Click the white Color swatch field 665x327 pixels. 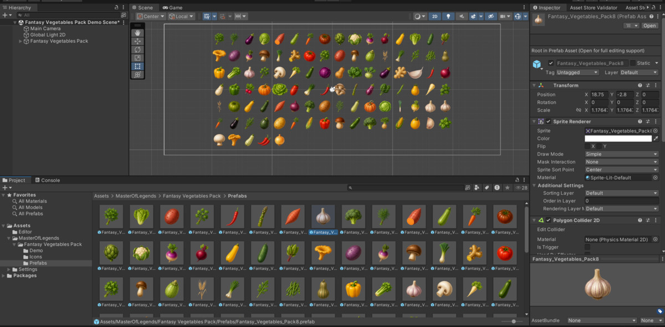click(x=618, y=139)
